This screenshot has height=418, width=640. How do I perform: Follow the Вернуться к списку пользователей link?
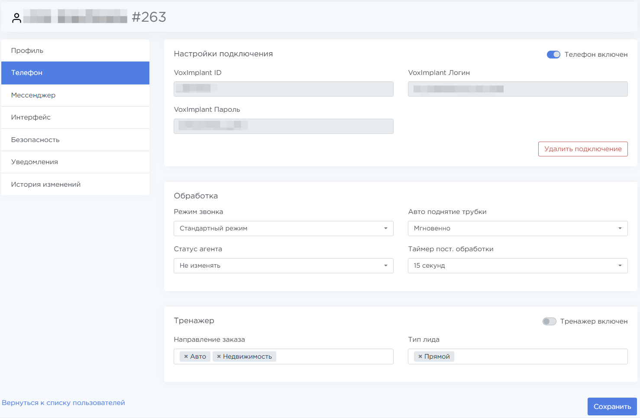pyautogui.click(x=63, y=403)
